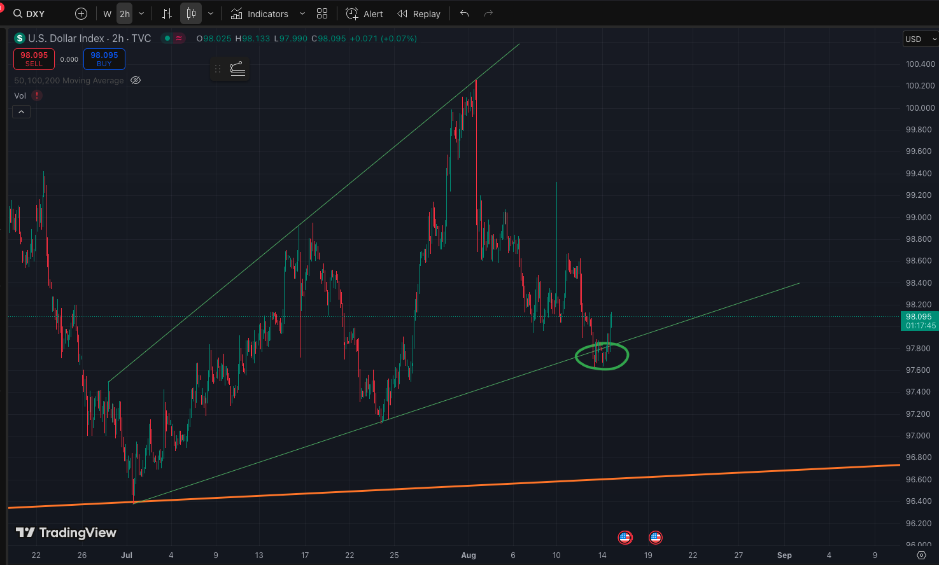939x565 pixels.
Task: Select the 2h interval
Action: 125,14
